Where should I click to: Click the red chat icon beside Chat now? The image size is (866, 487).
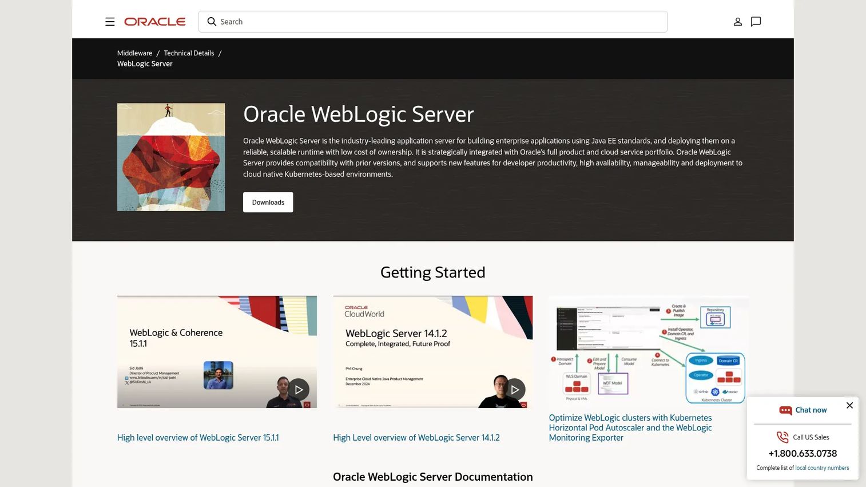click(785, 410)
